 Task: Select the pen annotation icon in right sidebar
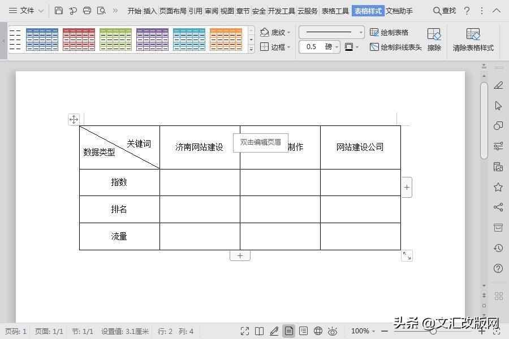pyautogui.click(x=498, y=86)
